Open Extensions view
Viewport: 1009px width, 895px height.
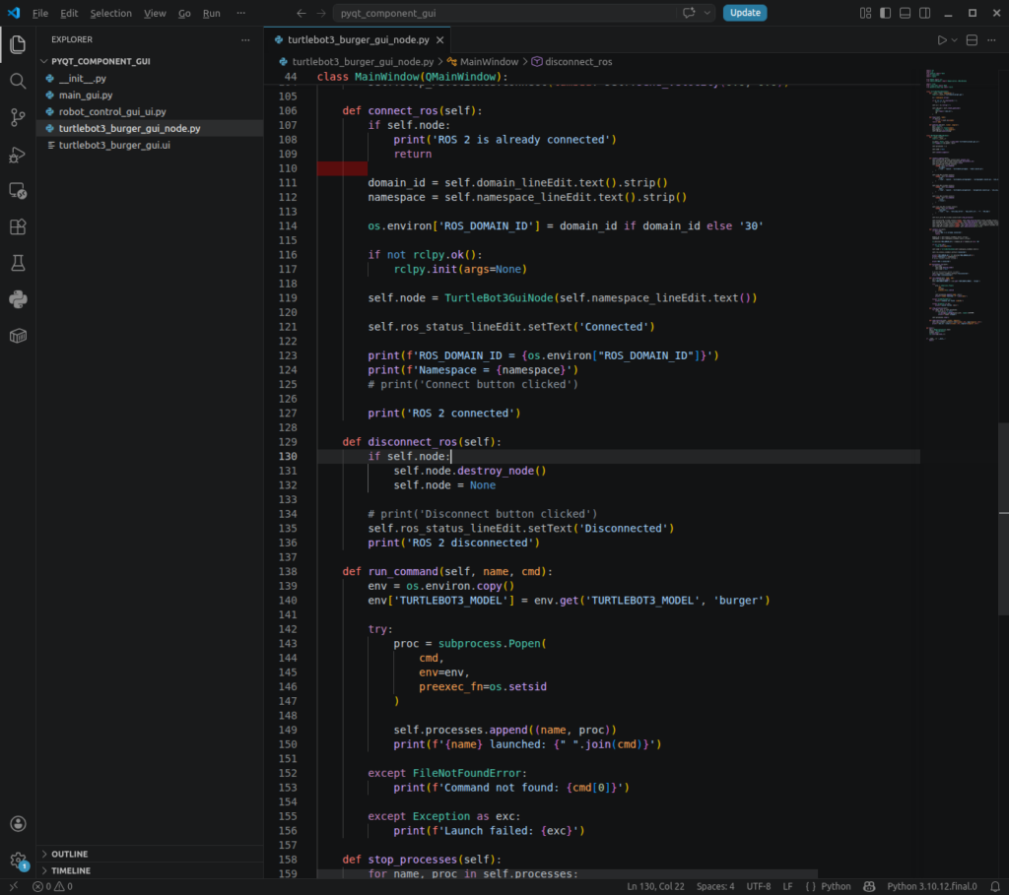[18, 227]
